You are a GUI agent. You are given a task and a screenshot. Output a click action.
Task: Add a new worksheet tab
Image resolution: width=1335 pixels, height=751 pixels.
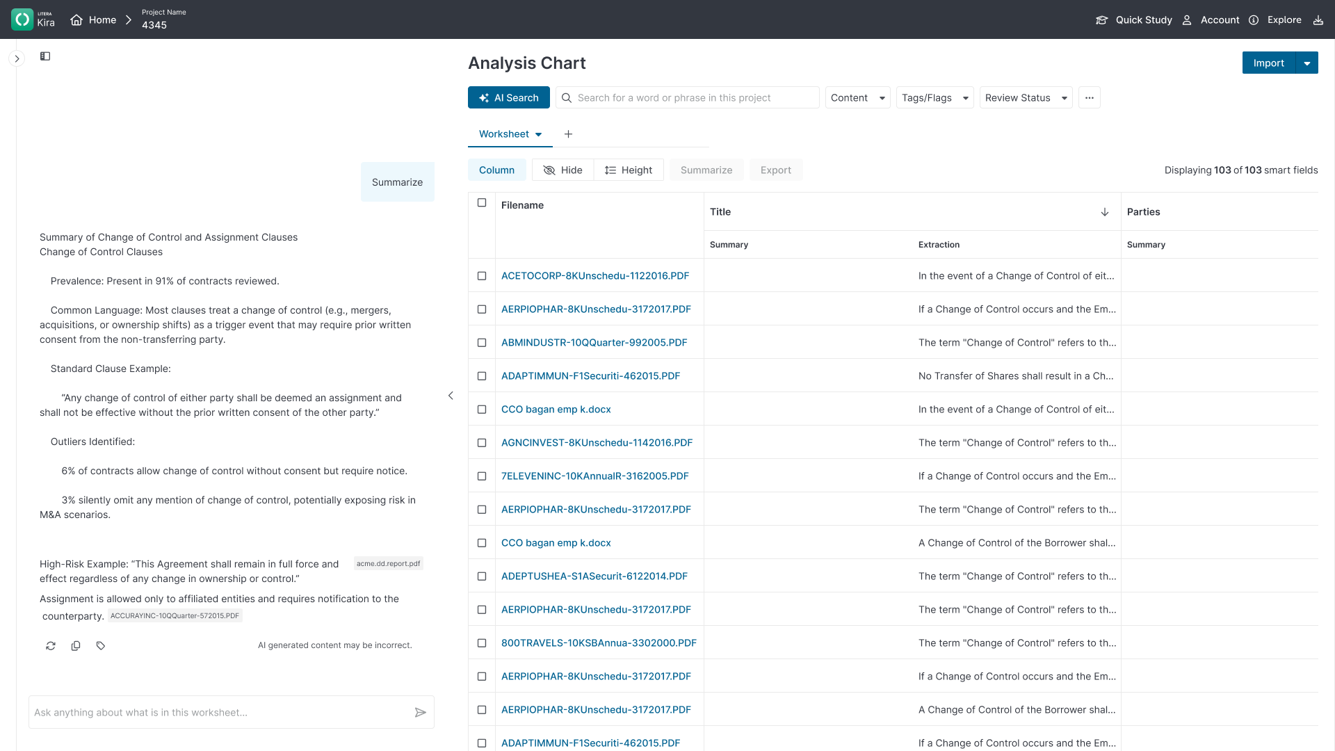(x=568, y=134)
